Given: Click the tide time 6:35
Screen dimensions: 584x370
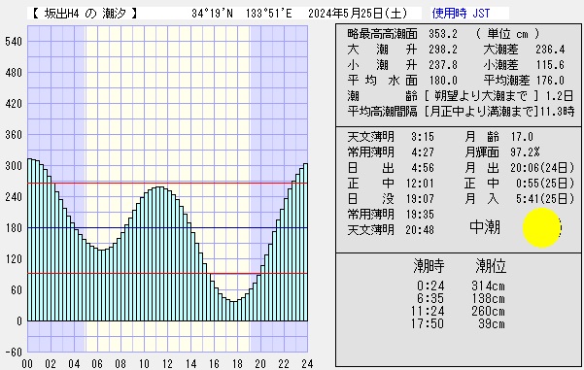Looking at the screenshot, I should coord(430,298).
